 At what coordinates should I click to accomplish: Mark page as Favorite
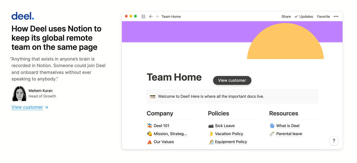[324, 16]
